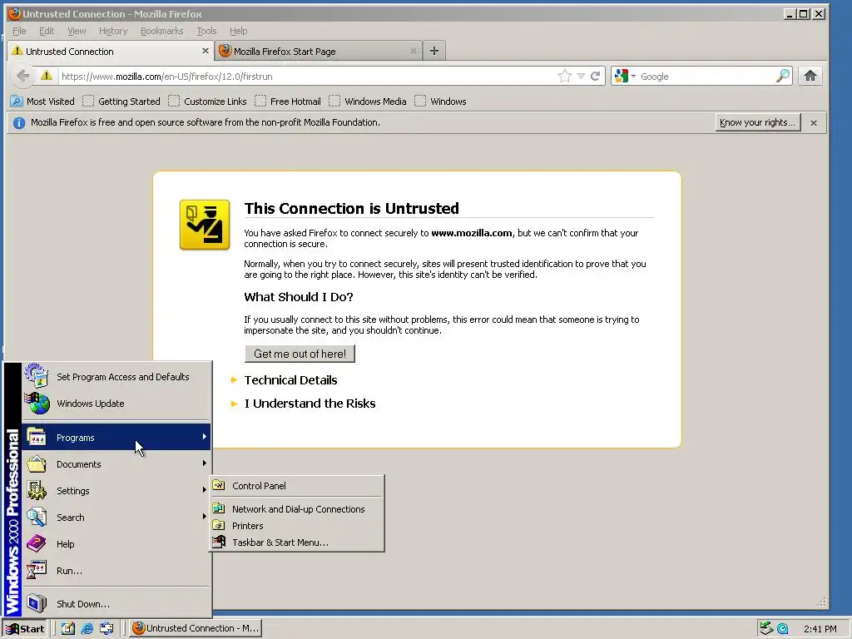Click the warning triangle site identity icon

coord(47,76)
